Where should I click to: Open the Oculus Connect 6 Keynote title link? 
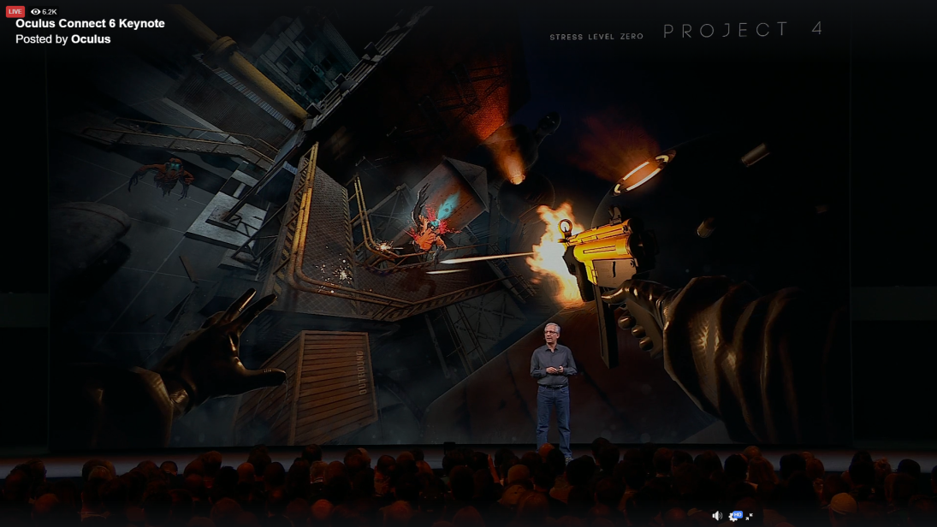click(90, 23)
